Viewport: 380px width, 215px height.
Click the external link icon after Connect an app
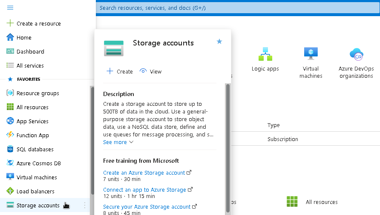coord(190,190)
